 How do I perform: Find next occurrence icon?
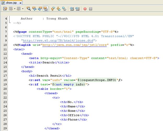coord(40,9)
